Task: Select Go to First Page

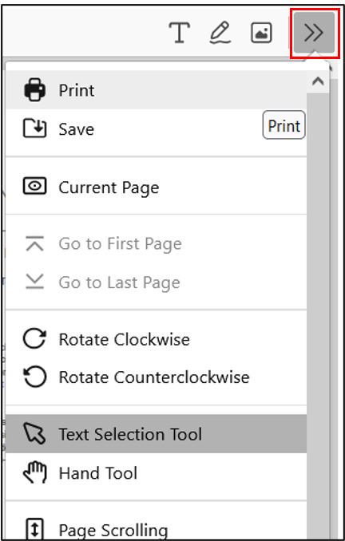Action: point(156,243)
